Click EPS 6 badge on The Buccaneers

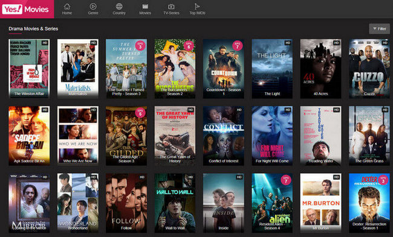[x=189, y=46]
